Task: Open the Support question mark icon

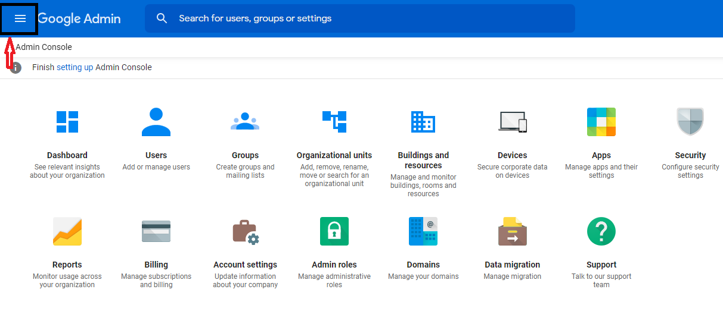Action: [x=601, y=231]
